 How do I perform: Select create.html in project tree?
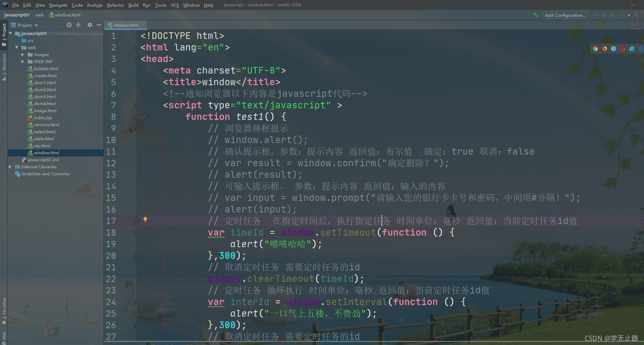(45, 75)
